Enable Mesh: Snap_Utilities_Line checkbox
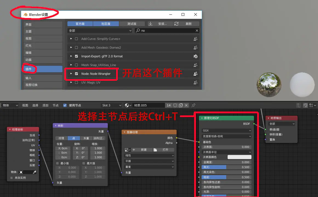 coord(76,65)
